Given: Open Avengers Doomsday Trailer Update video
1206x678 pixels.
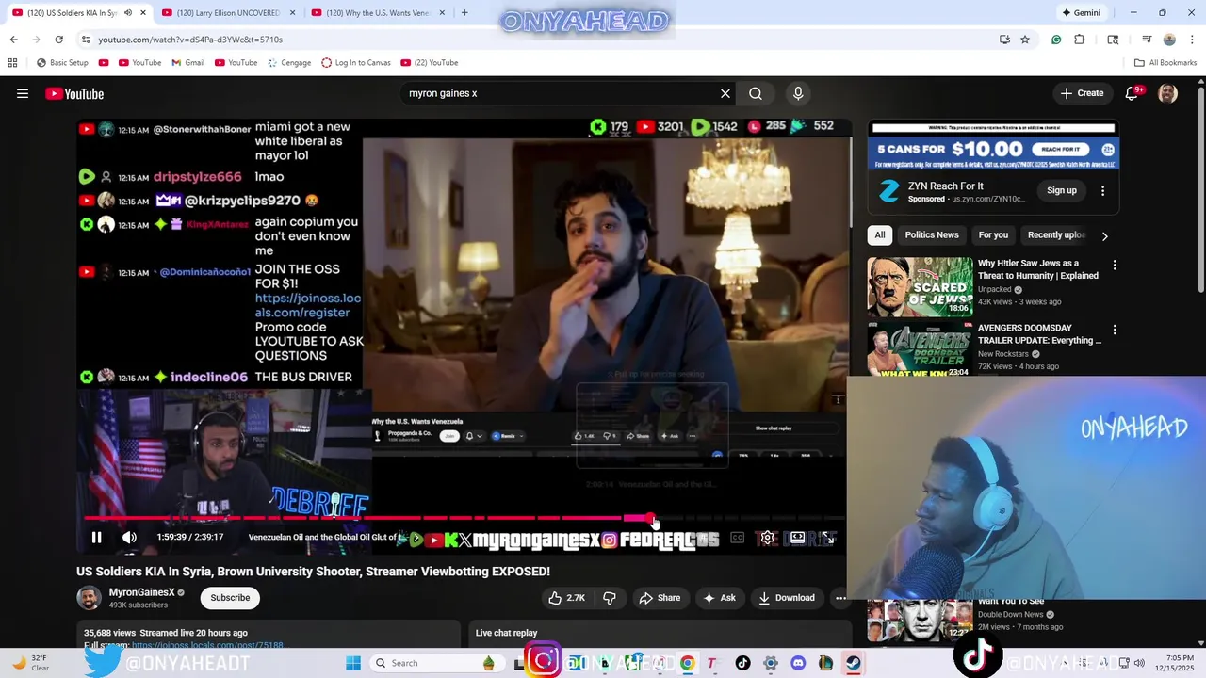Looking at the screenshot, I should coord(920,350).
